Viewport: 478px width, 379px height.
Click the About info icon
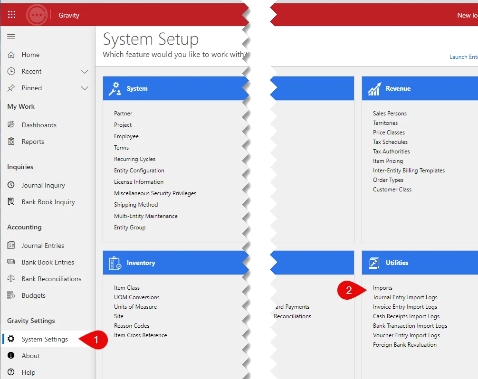pos(11,356)
